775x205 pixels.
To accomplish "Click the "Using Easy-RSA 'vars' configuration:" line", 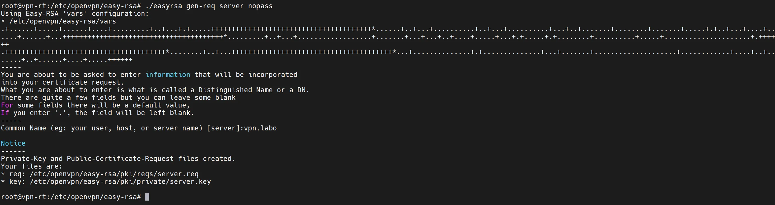I will tap(75, 14).
